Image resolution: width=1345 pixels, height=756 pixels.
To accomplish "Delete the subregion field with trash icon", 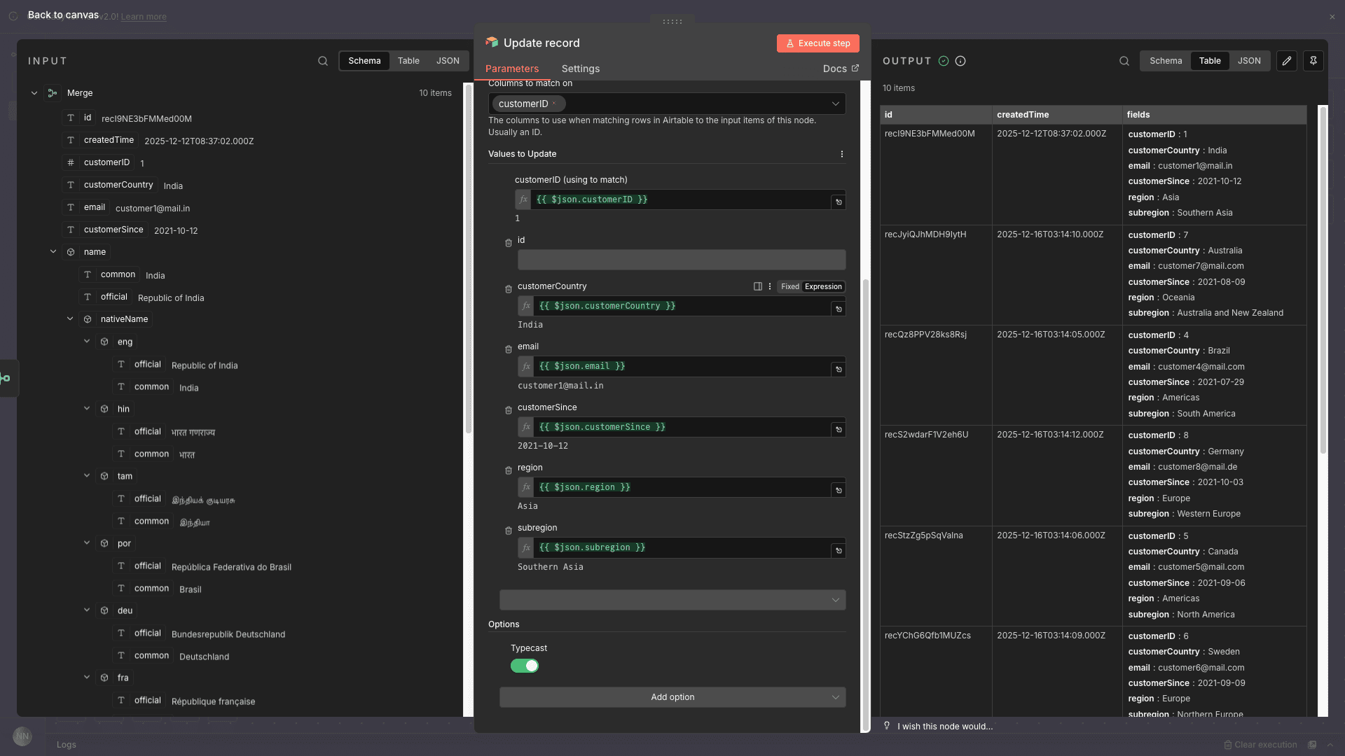I will (509, 531).
